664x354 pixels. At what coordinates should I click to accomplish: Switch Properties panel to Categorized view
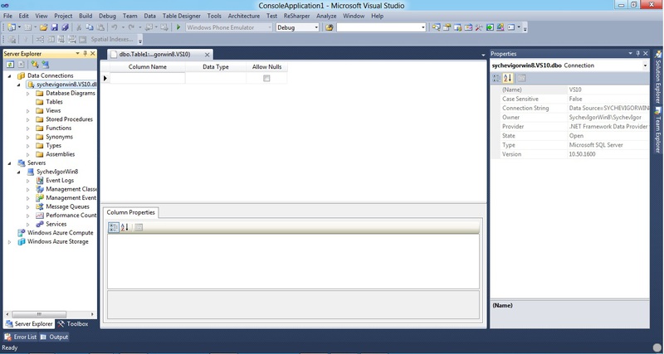[x=496, y=78]
